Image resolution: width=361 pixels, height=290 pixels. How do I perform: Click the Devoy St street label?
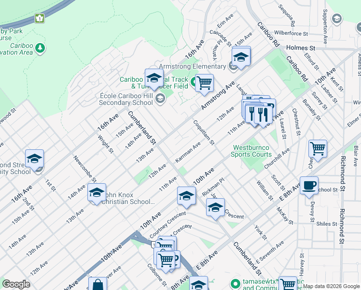[x=312, y=212]
